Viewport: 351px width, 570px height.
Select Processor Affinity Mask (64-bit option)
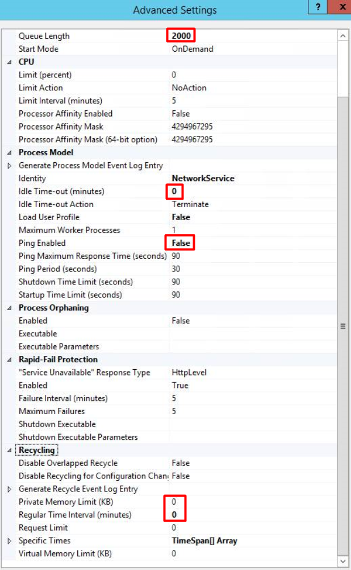[x=88, y=139]
